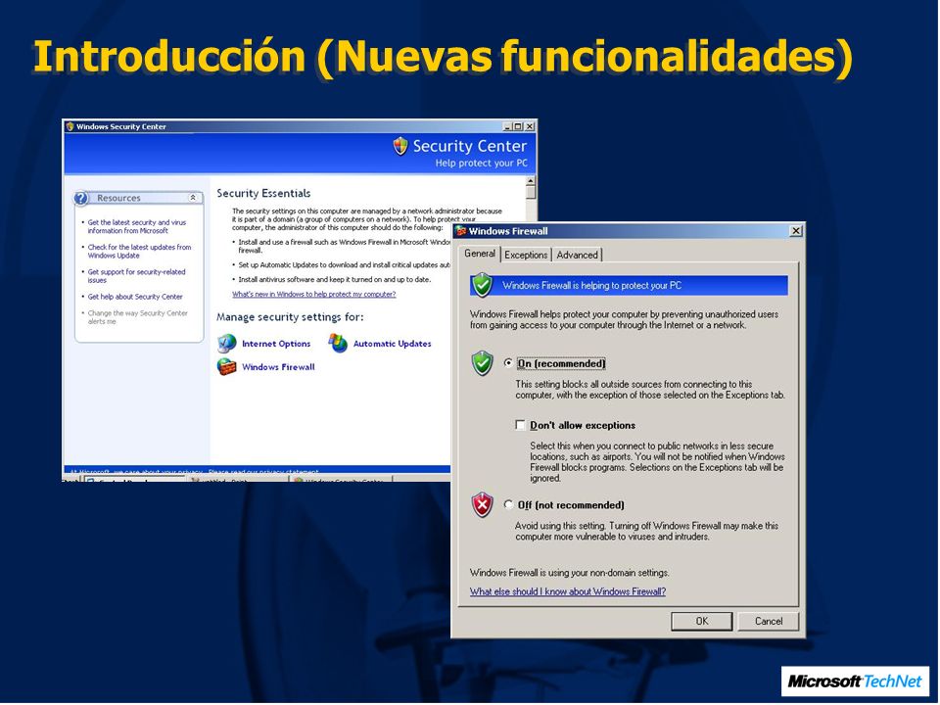The image size is (940, 705).
Task: Minimize the Windows Security Center window
Action: tap(507, 126)
